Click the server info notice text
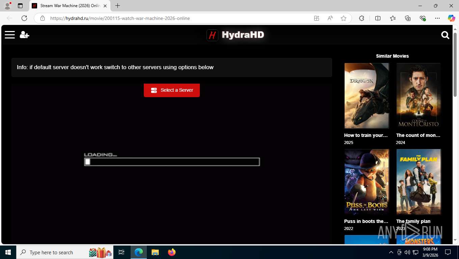459x259 pixels. pos(115,67)
